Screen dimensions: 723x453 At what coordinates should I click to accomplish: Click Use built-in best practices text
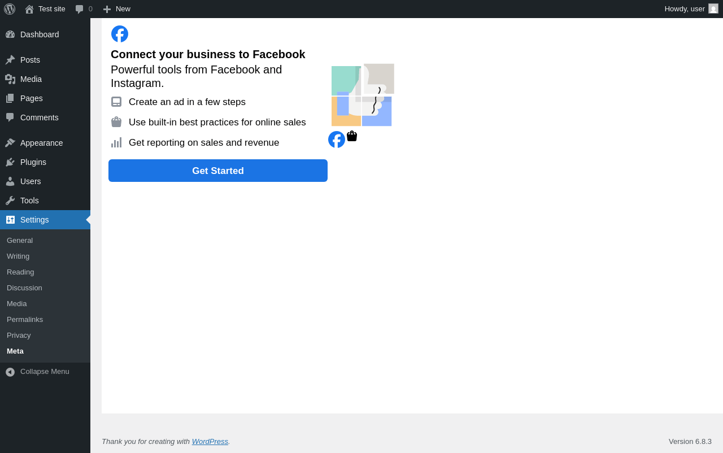click(x=217, y=123)
